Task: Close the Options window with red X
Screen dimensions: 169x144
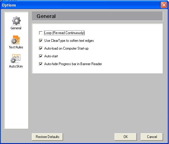Action: 164,5
